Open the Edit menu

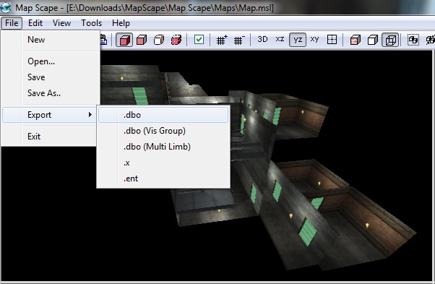click(x=35, y=23)
